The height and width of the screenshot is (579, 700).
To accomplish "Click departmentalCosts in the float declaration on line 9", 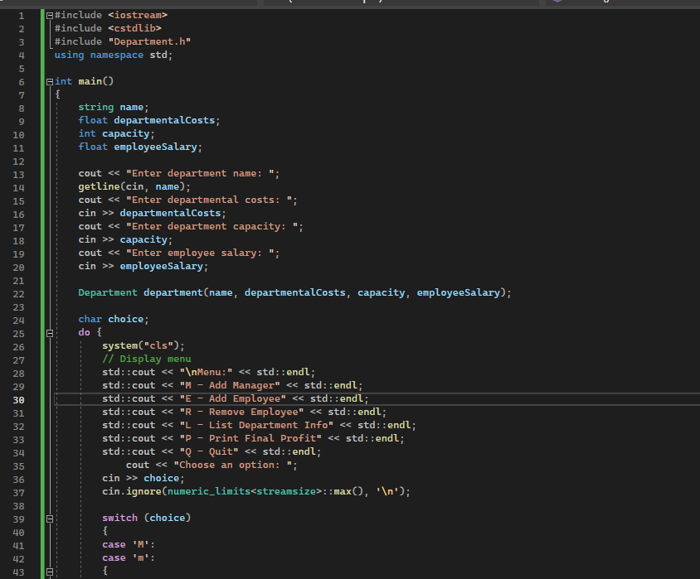I will pyautogui.click(x=164, y=120).
